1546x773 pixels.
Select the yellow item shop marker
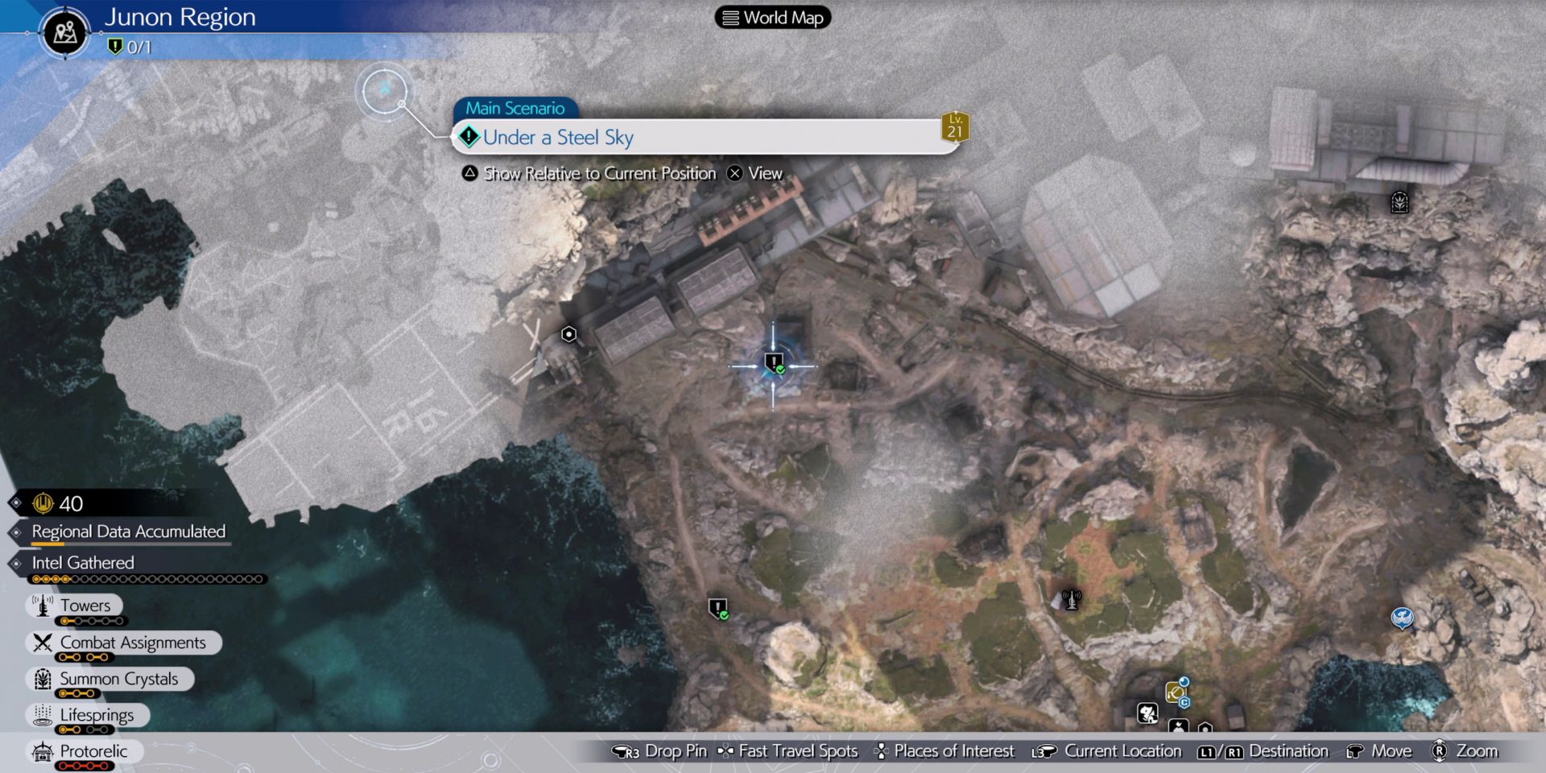click(x=1176, y=692)
